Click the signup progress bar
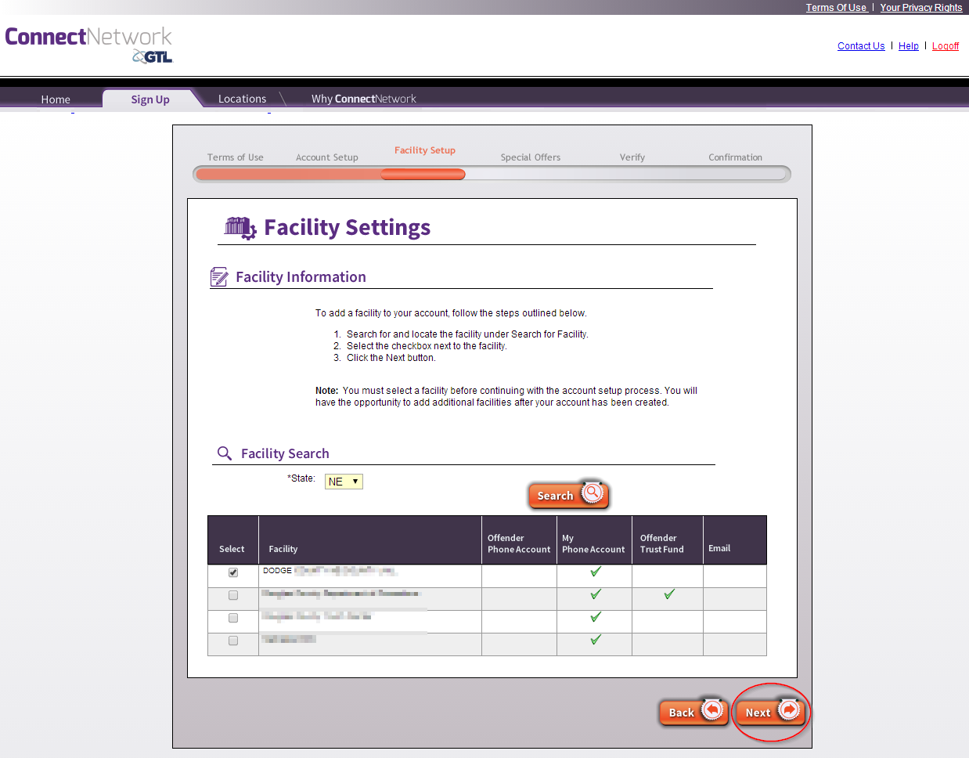Screen dimensions: 969x758 pyautogui.click(x=492, y=174)
